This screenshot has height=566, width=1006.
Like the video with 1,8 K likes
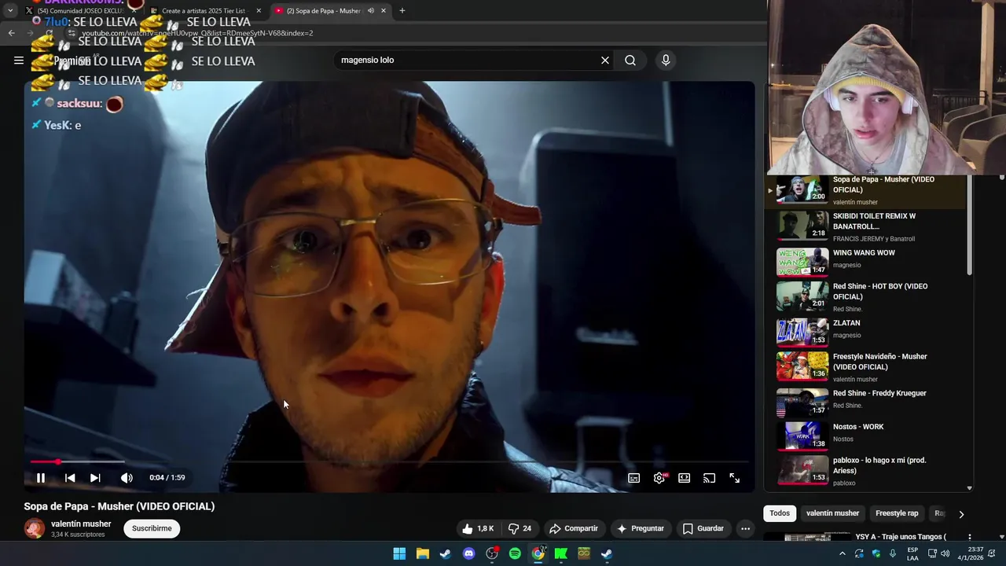[x=478, y=528]
